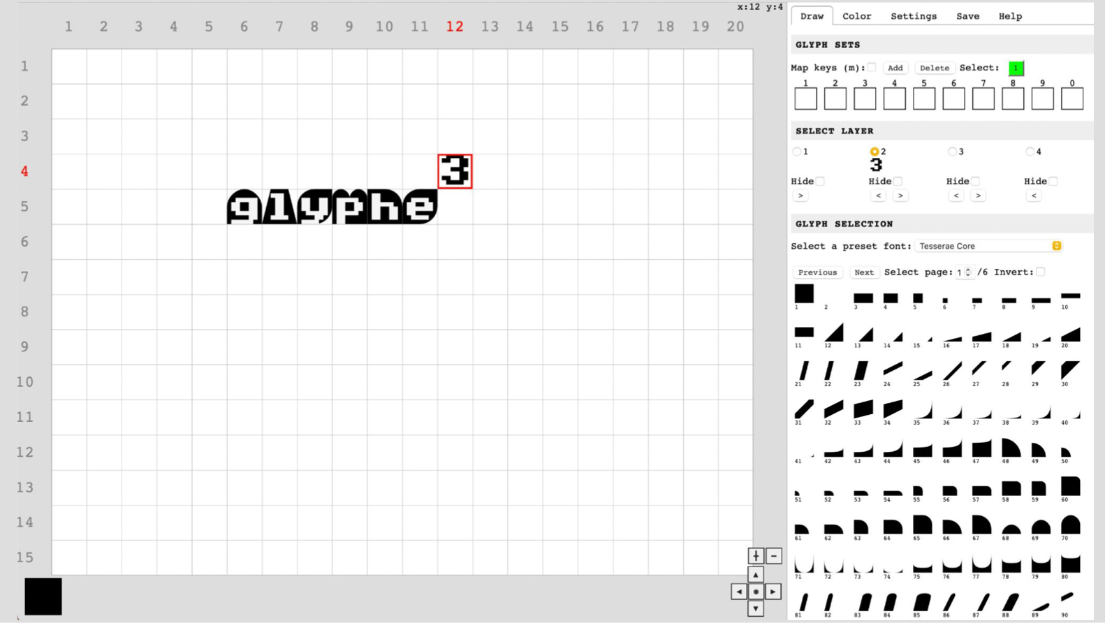Viewport: 1105px width, 623px height.
Task: Select the solid full block glyph 1
Action: (x=804, y=294)
